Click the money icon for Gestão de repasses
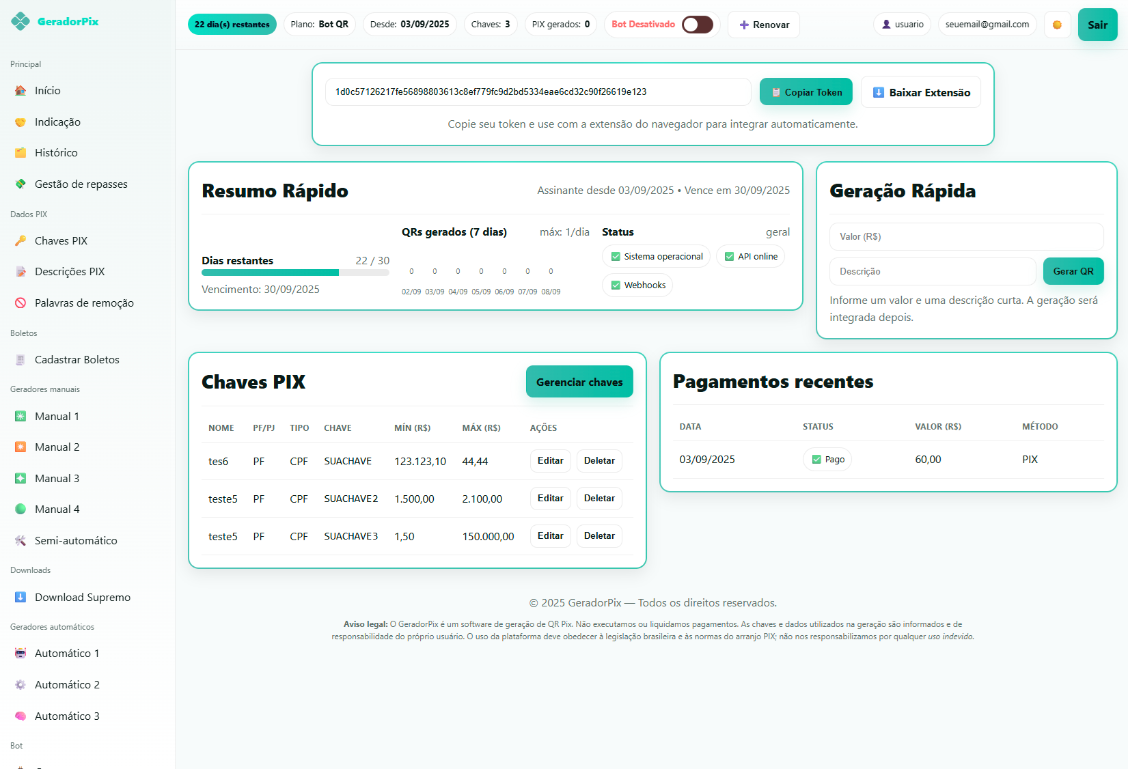 (20, 184)
